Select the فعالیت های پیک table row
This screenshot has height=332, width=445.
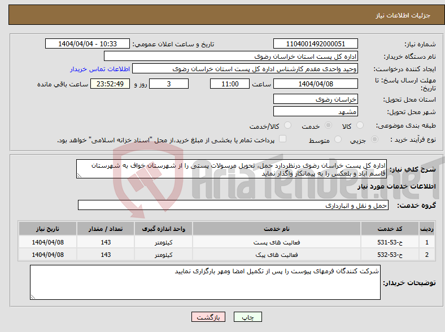pos(226,255)
